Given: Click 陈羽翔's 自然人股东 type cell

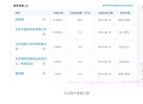Looking at the screenshot, I should coord(124,20).
